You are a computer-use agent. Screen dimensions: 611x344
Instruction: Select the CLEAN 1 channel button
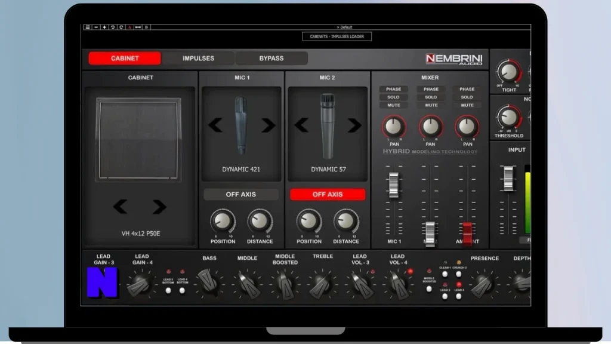tap(445, 274)
